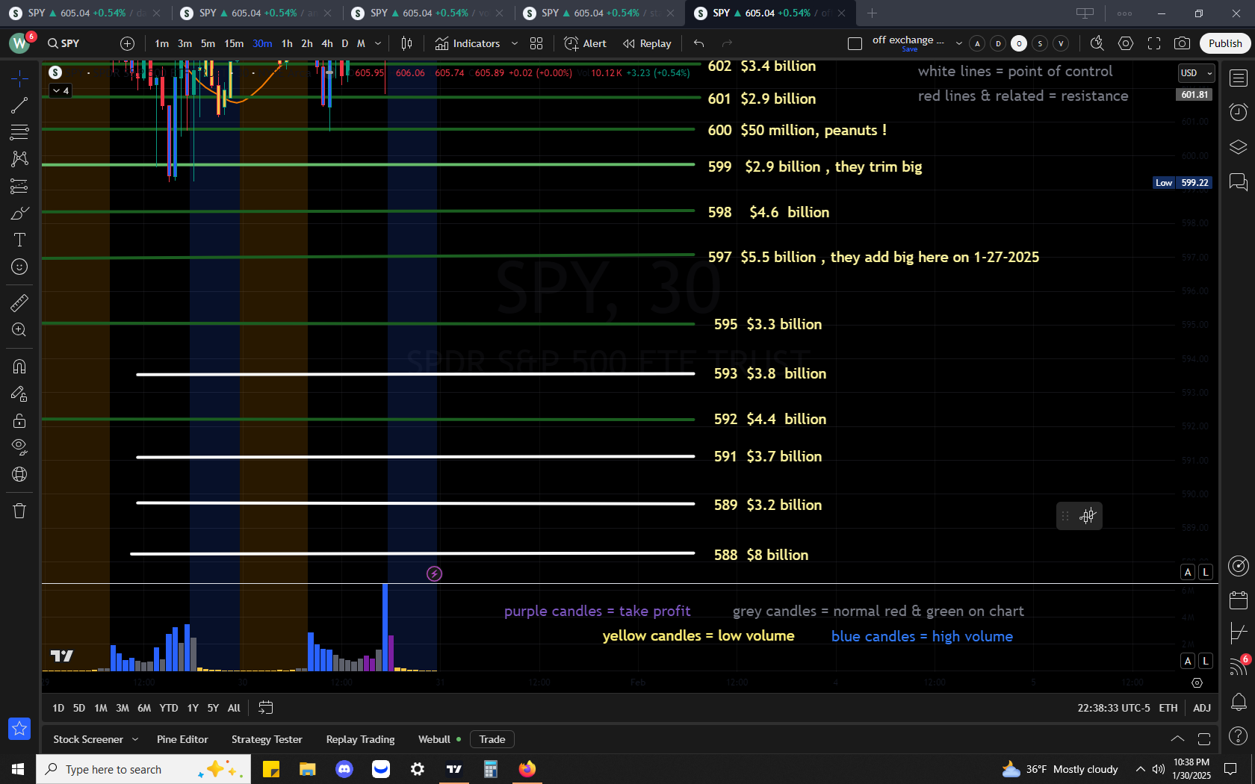Open the emoji icons tool

click(19, 267)
